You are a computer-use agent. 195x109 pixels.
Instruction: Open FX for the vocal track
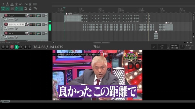click(43, 33)
